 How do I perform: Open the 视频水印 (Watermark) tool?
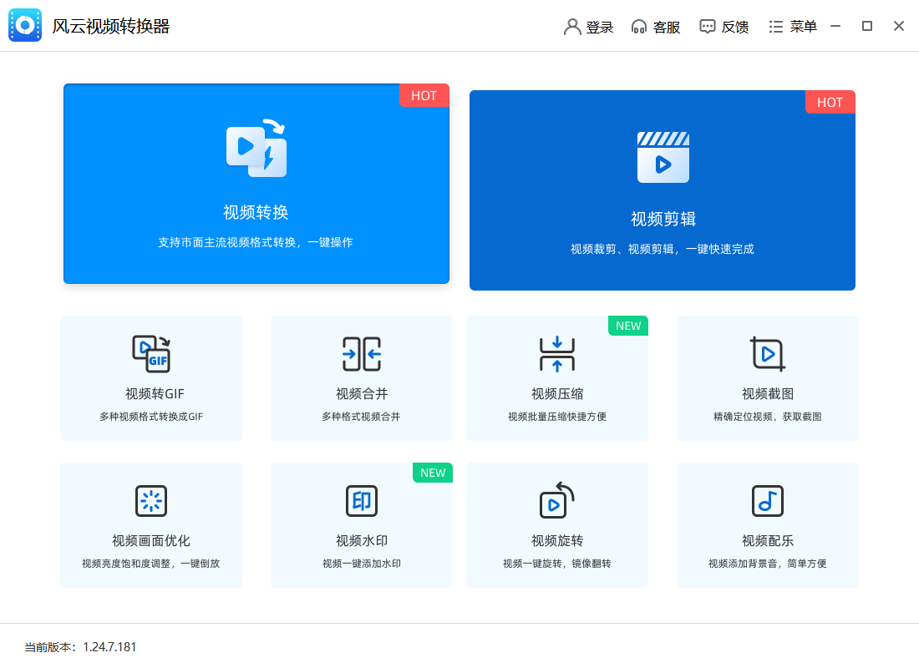point(361,524)
